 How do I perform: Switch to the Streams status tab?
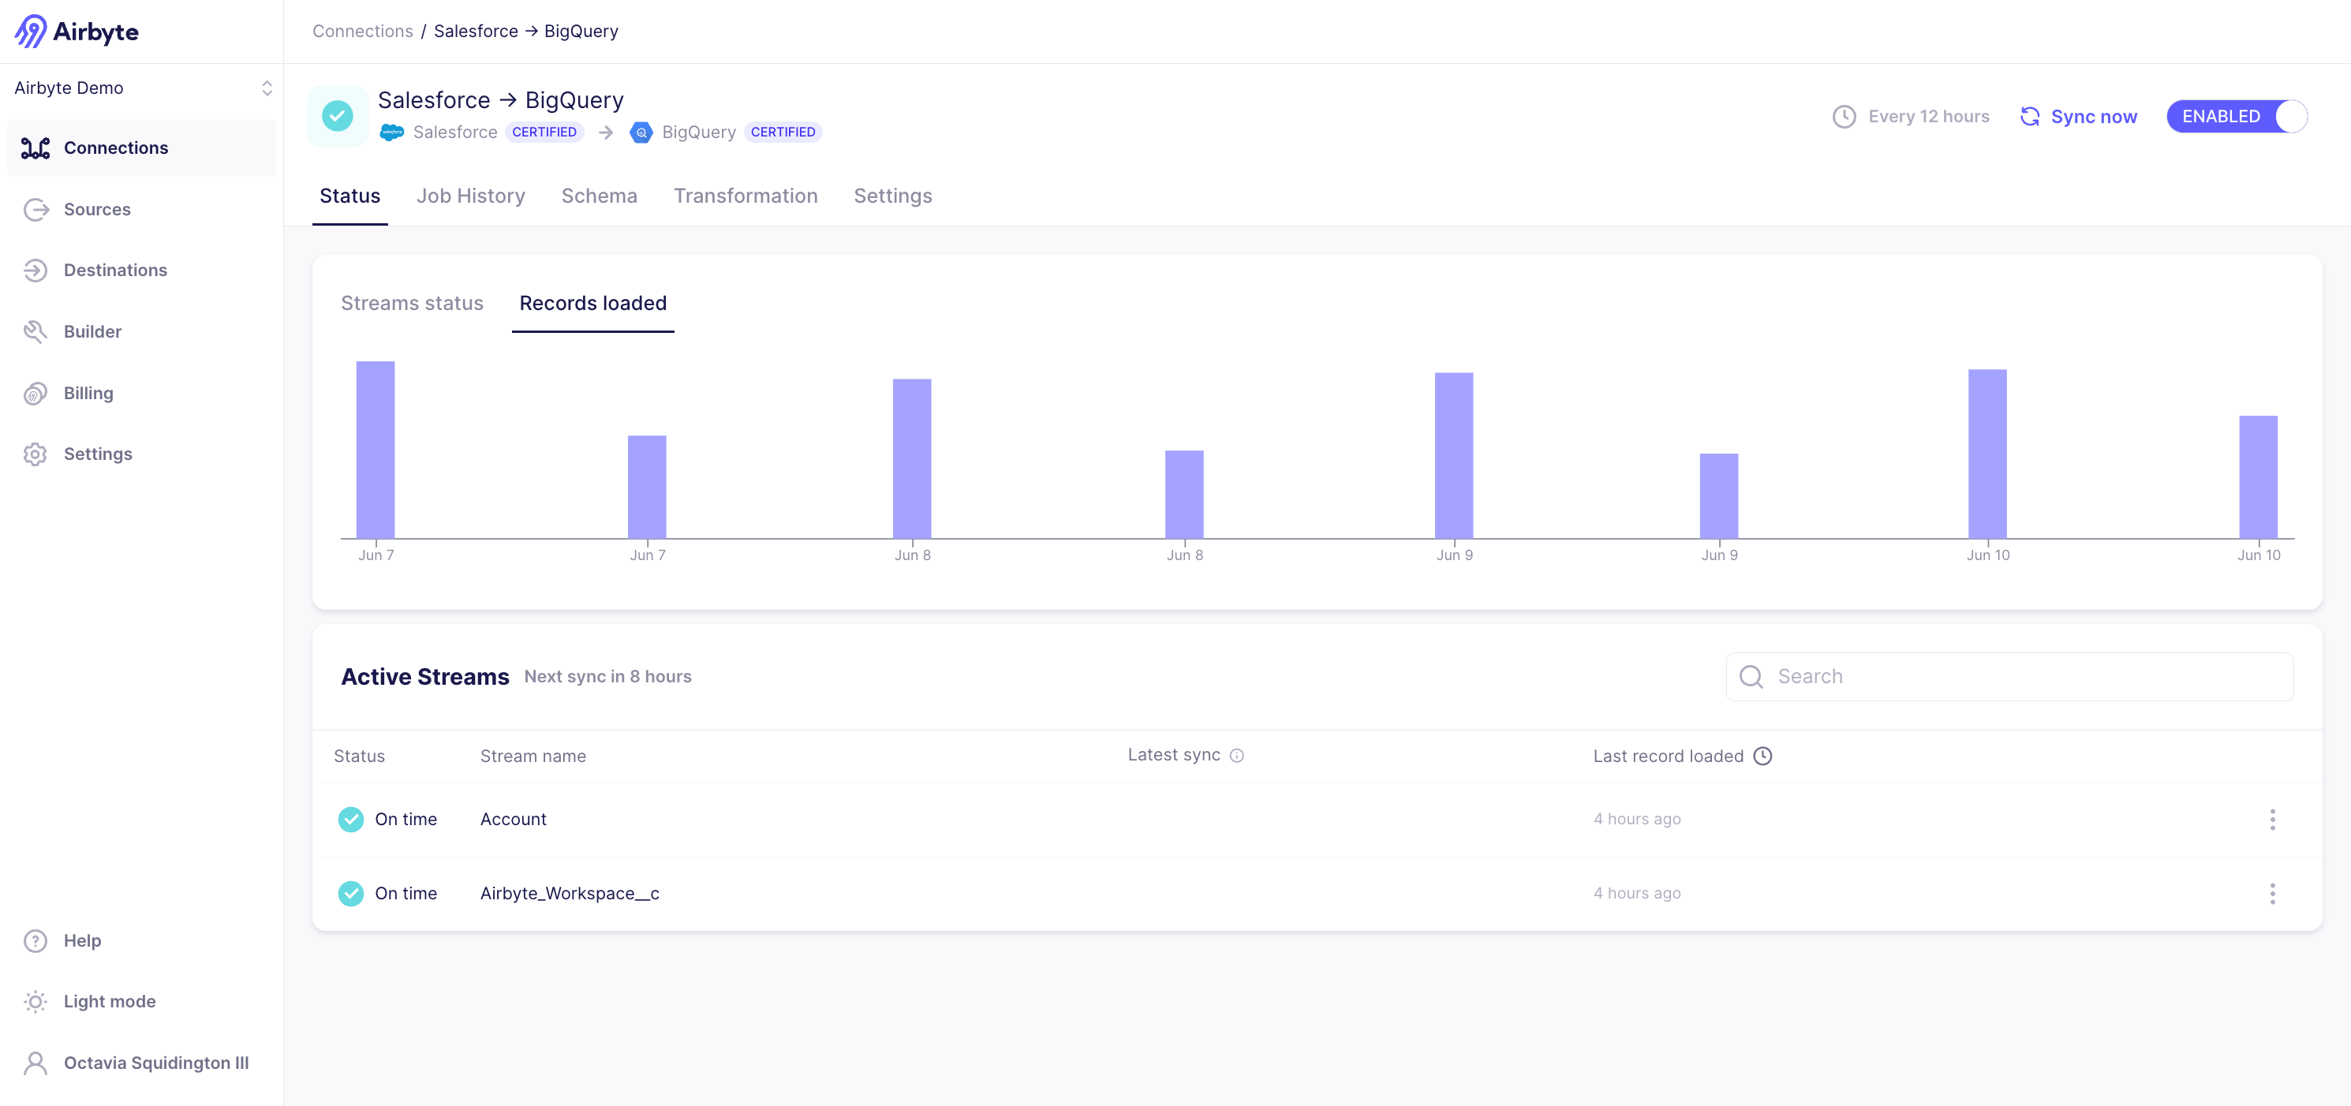point(412,303)
